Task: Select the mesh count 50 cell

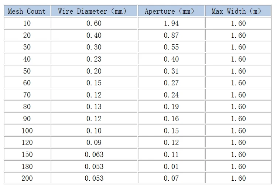Action: tap(27, 71)
